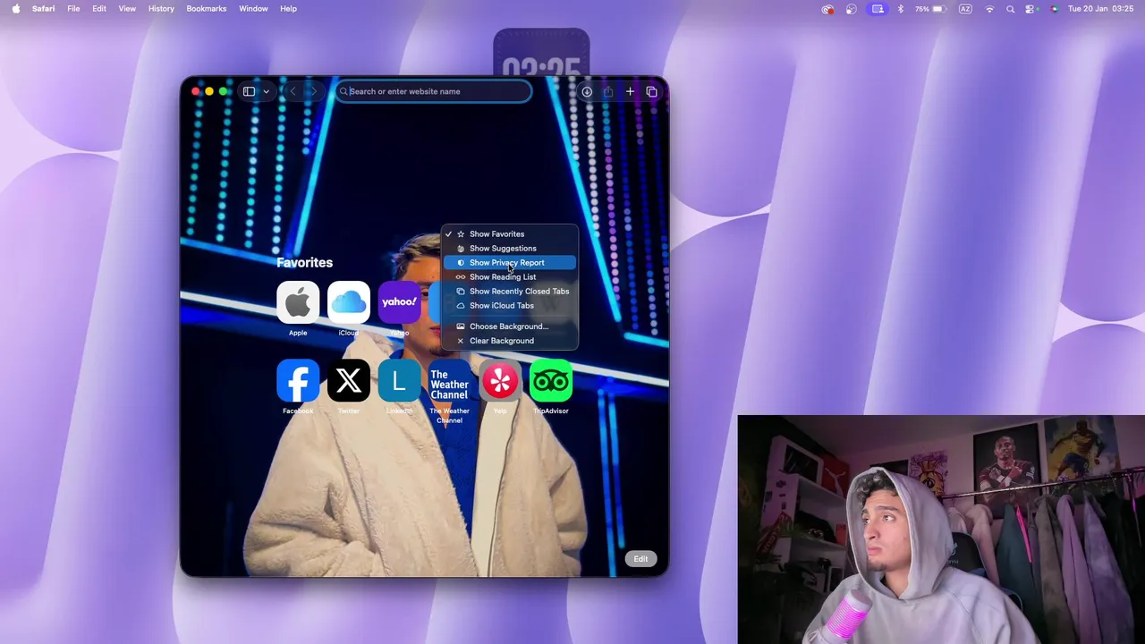Enable Show Recently Closed Tabs
The height and width of the screenshot is (644, 1145).
(510, 292)
